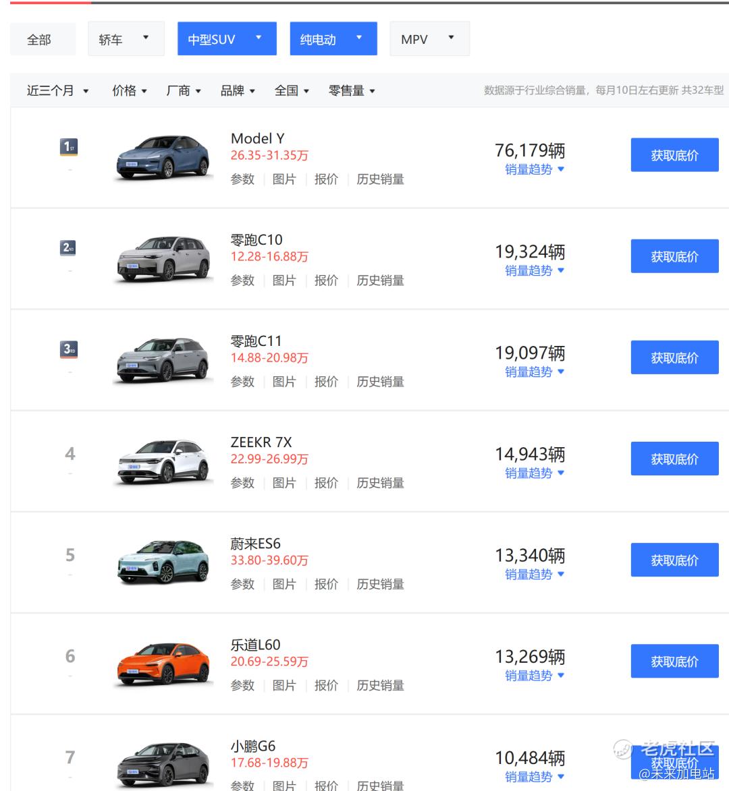
Task: Open the Model Y car thumbnail
Action: click(x=163, y=157)
